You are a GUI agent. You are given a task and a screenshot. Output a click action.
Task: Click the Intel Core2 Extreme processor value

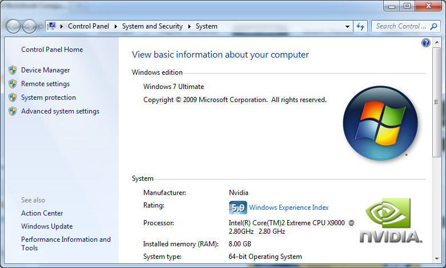coord(292,227)
